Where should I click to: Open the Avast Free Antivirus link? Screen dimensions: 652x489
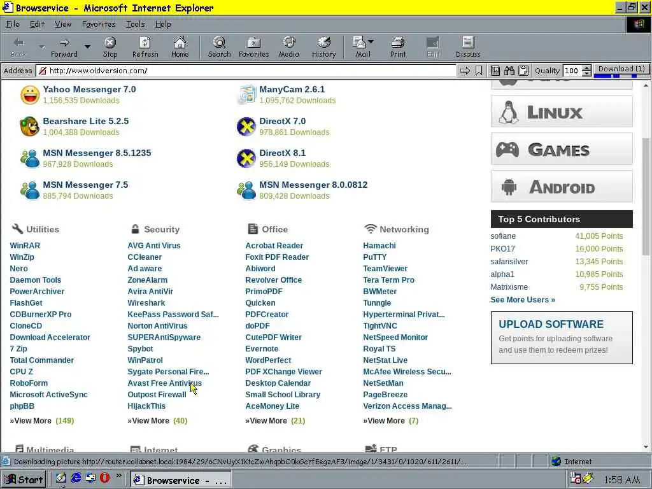click(165, 383)
